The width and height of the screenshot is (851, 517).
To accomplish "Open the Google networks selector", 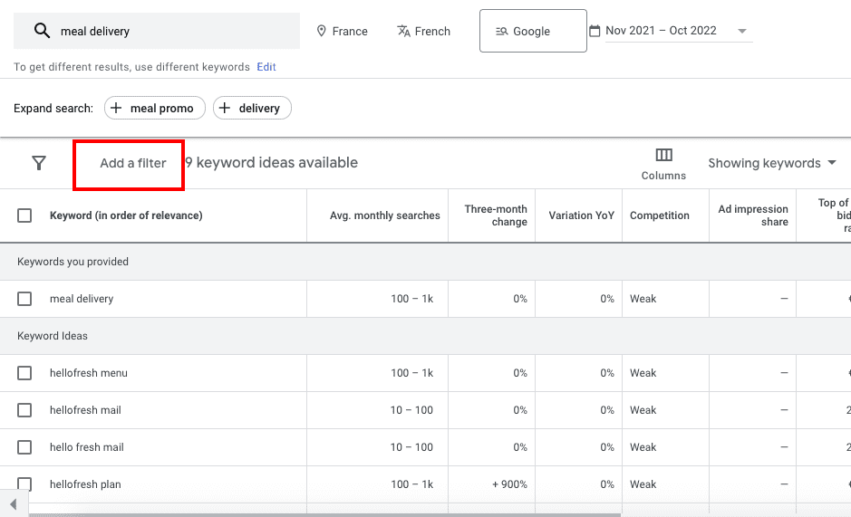I will click(x=533, y=31).
